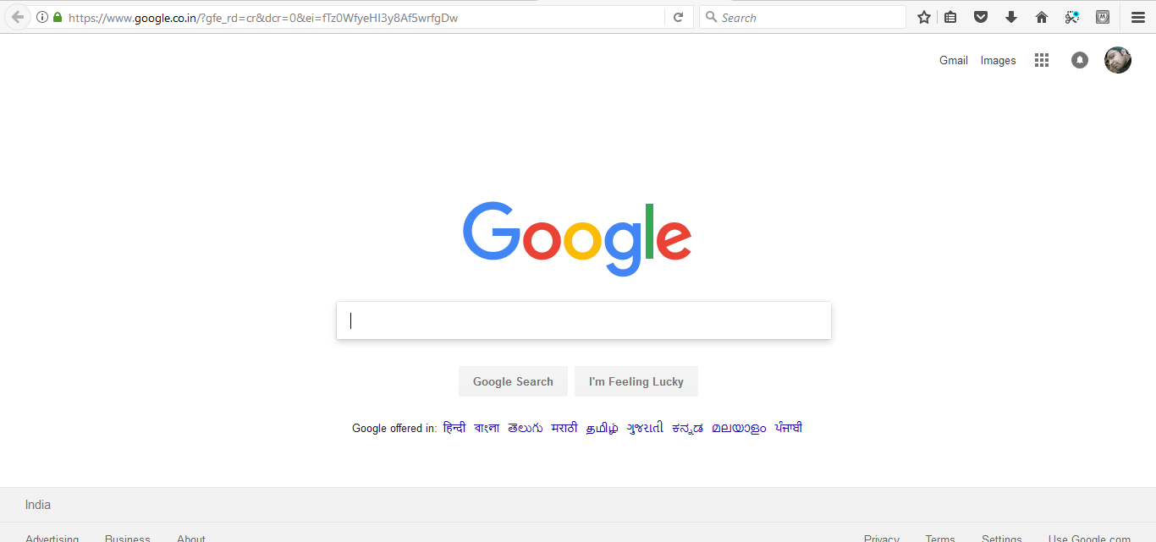
Task: Open the Pocket icon in toolbar
Action: coord(981,17)
